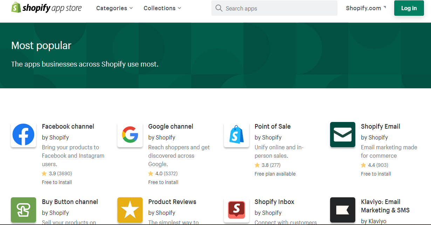Click the Point of Sale rating star
The height and width of the screenshot is (225, 431).
pos(257,165)
